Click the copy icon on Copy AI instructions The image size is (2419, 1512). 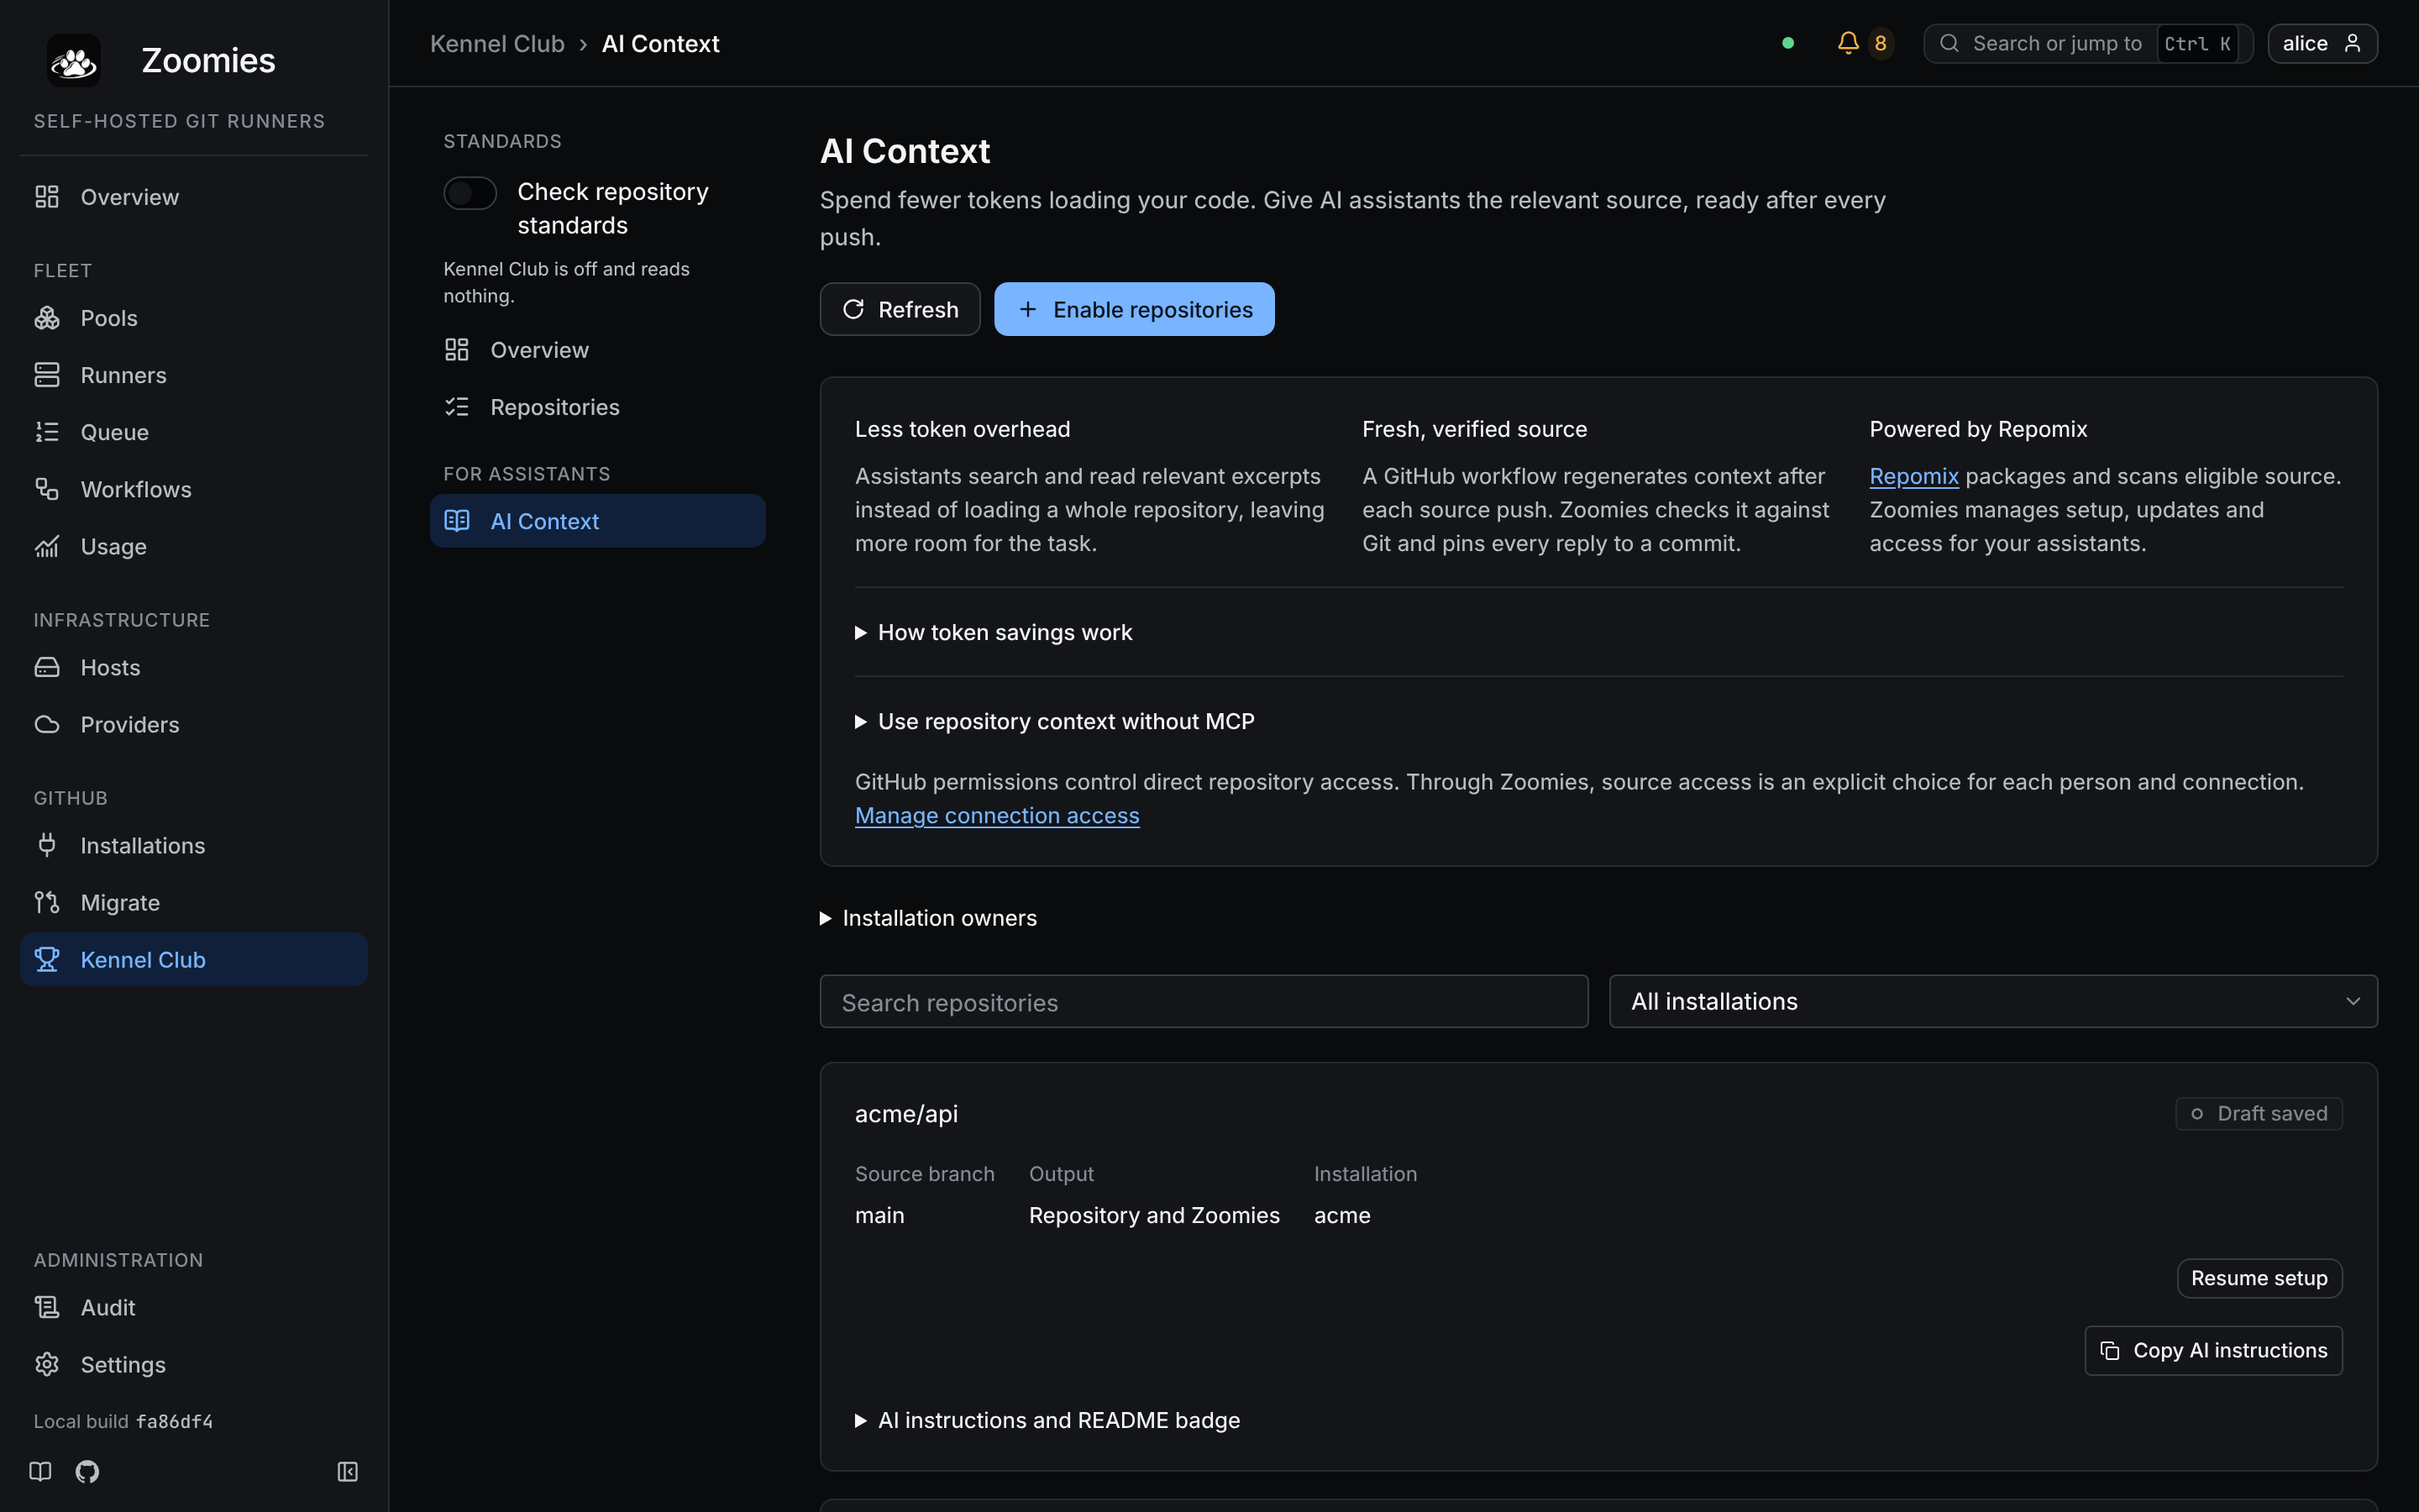click(2110, 1351)
